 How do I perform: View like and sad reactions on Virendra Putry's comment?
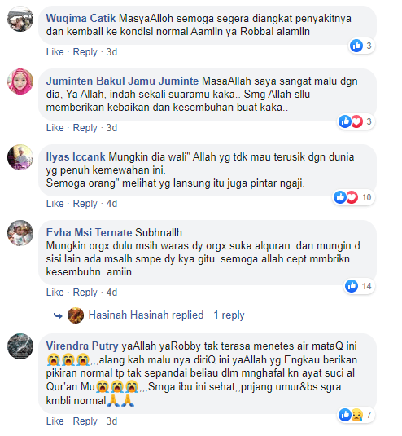[x=356, y=415]
